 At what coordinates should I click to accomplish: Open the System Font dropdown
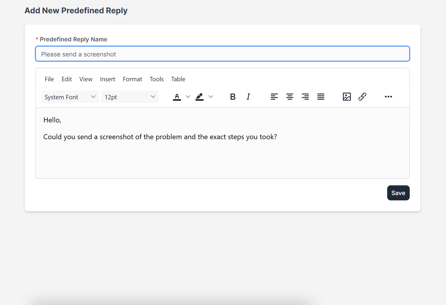[x=70, y=97]
